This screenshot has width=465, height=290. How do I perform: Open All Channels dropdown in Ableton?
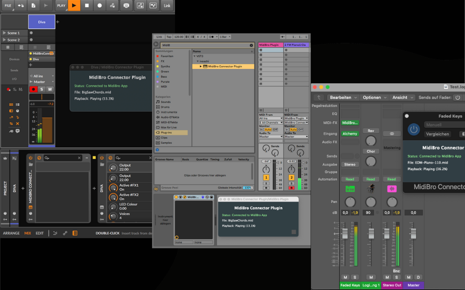coord(271,122)
